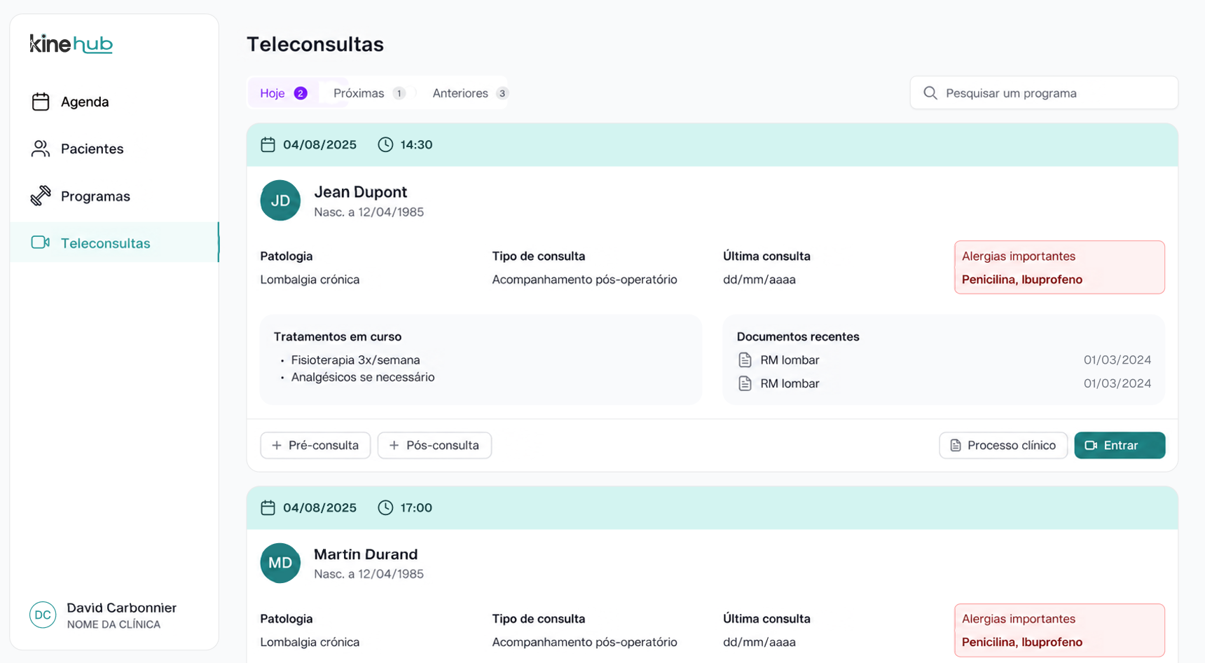Click the MD avatar for Martin Durand
The image size is (1205, 663).
click(280, 563)
